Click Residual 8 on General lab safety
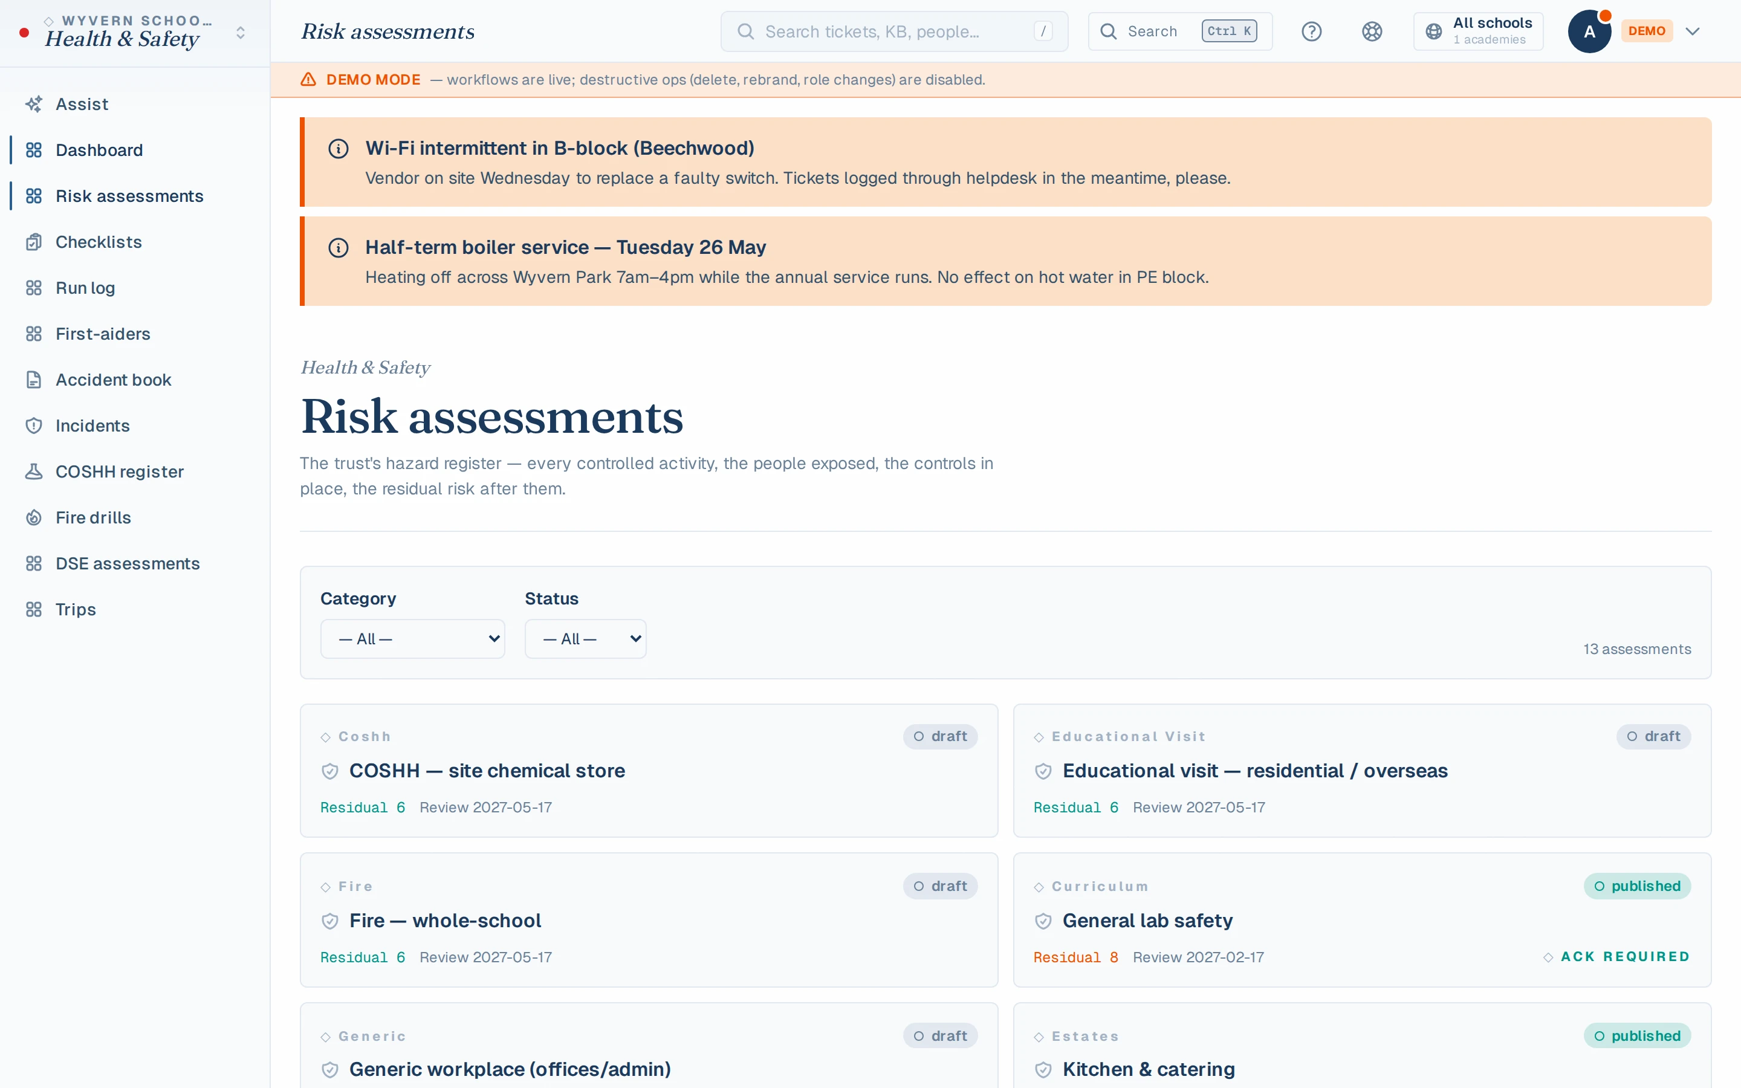Image resolution: width=1741 pixels, height=1088 pixels. [x=1075, y=958]
